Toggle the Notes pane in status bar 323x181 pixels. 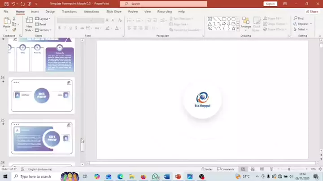[x=207, y=169]
